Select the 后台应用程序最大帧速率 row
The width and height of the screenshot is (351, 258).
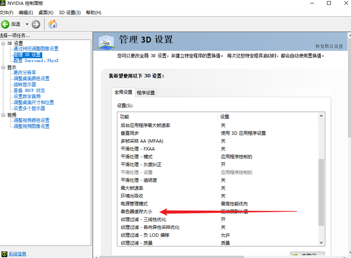(217, 125)
